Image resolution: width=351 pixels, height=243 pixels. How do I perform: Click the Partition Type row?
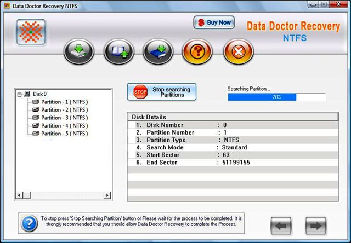coord(233,140)
